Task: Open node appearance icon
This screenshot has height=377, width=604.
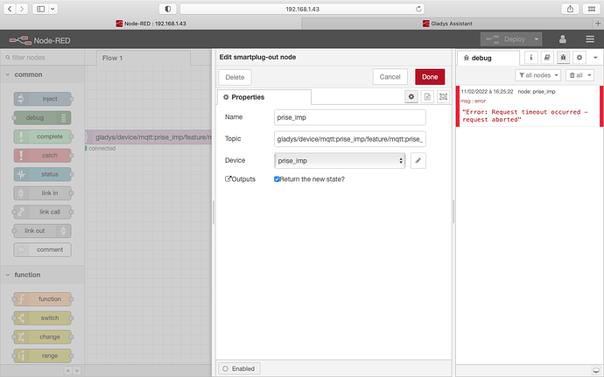Action: tap(443, 97)
